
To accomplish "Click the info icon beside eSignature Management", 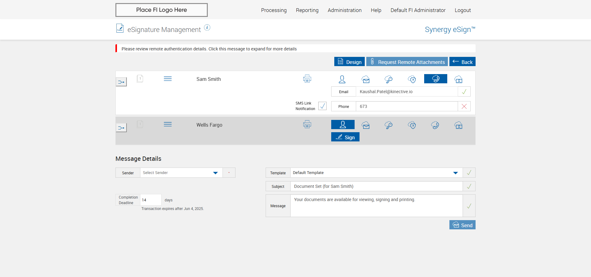I will [x=207, y=28].
